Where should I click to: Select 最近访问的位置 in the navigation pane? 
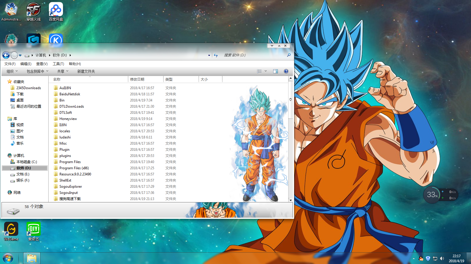(x=29, y=106)
